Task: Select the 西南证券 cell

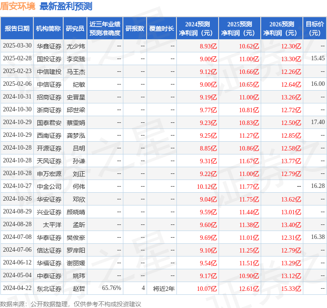Action: click(x=49, y=135)
